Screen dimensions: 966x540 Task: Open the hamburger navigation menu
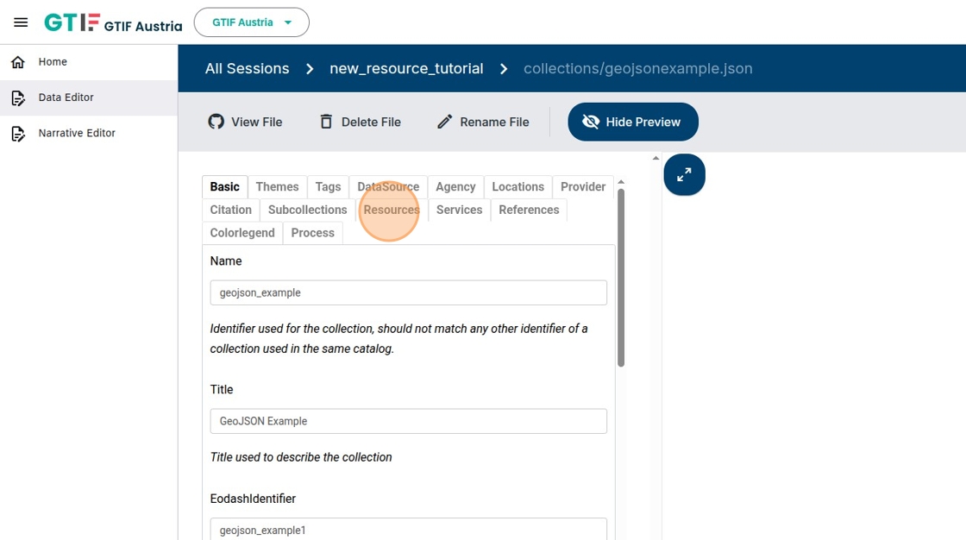click(21, 22)
